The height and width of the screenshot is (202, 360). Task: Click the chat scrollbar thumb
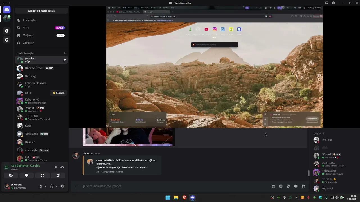pyautogui.click(x=309, y=173)
